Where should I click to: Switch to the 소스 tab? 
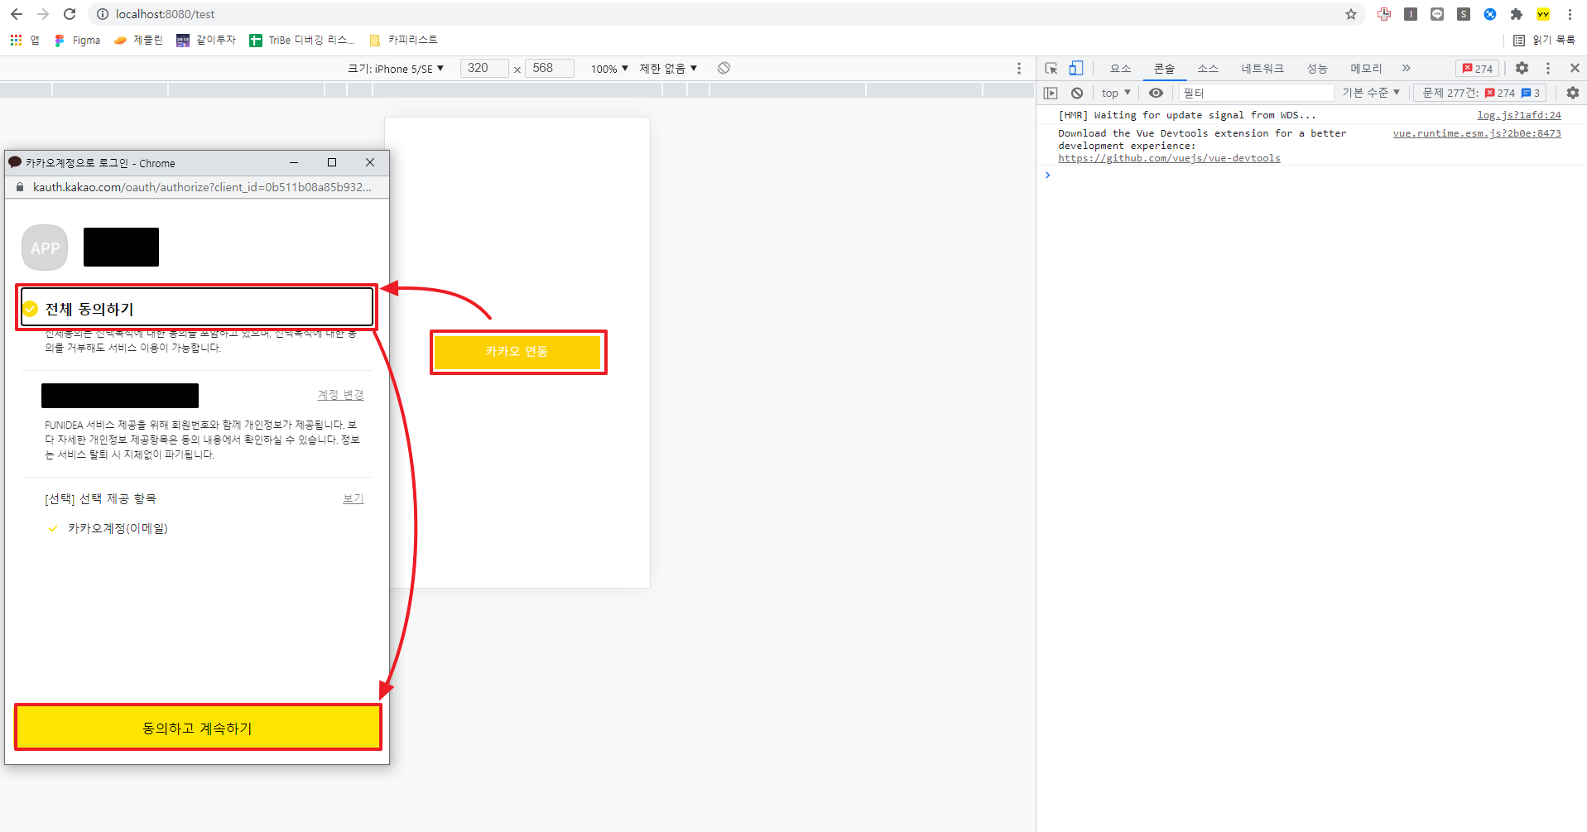click(1208, 69)
